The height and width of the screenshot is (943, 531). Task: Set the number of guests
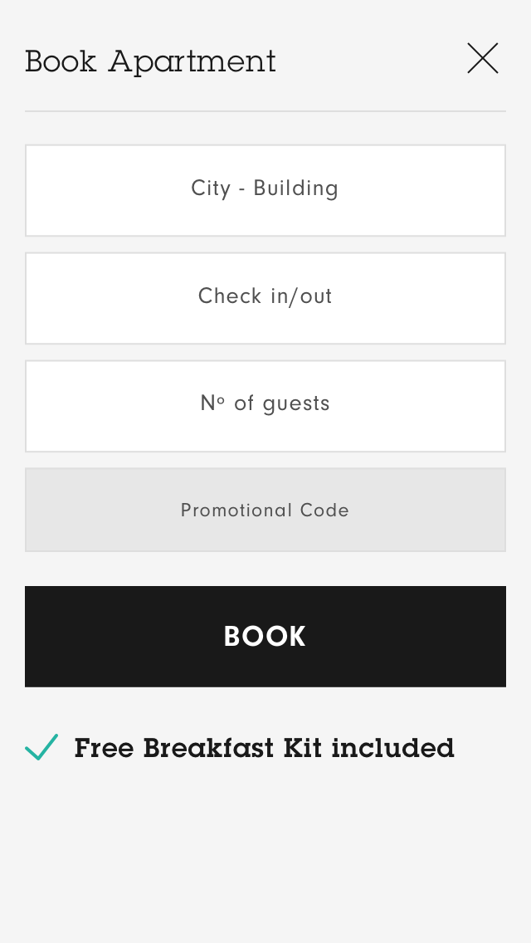click(x=265, y=406)
